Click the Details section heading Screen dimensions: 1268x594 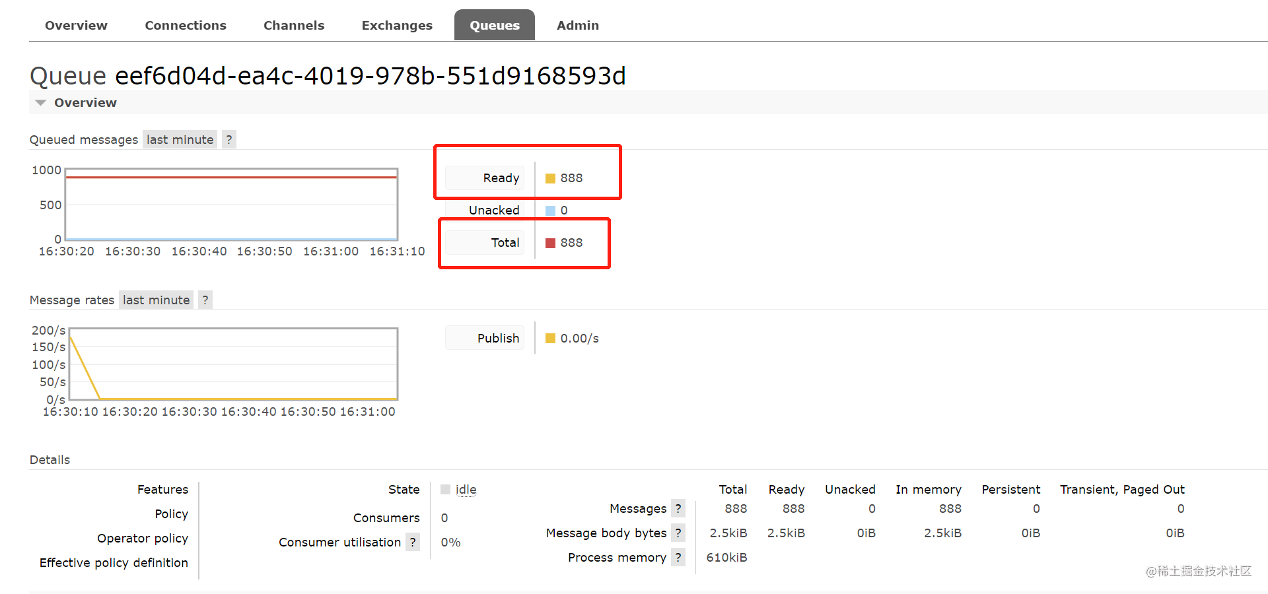50,460
